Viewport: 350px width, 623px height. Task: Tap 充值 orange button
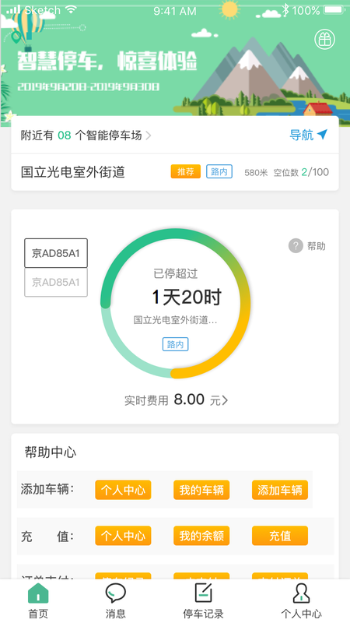tap(280, 536)
